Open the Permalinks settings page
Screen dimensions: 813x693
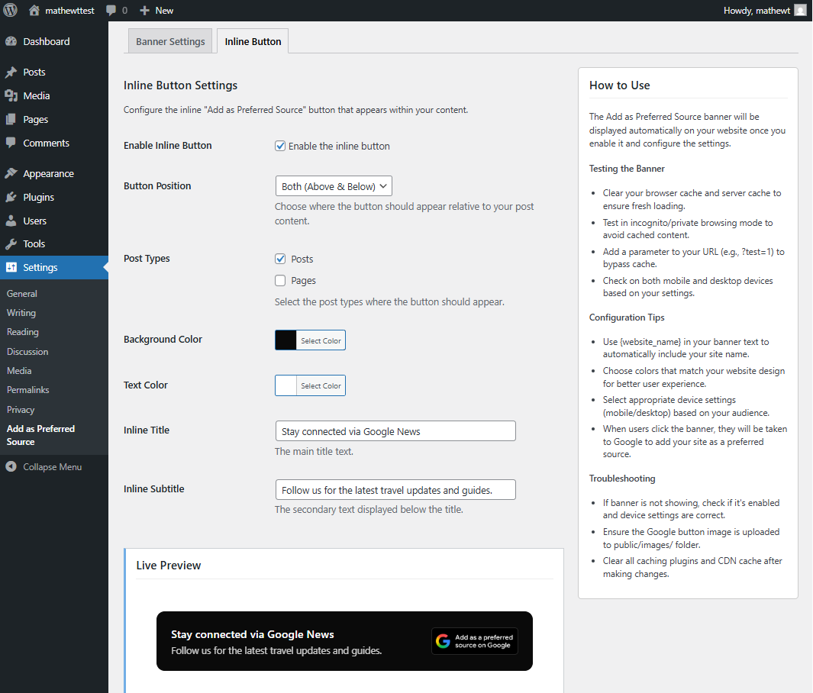pos(28,389)
